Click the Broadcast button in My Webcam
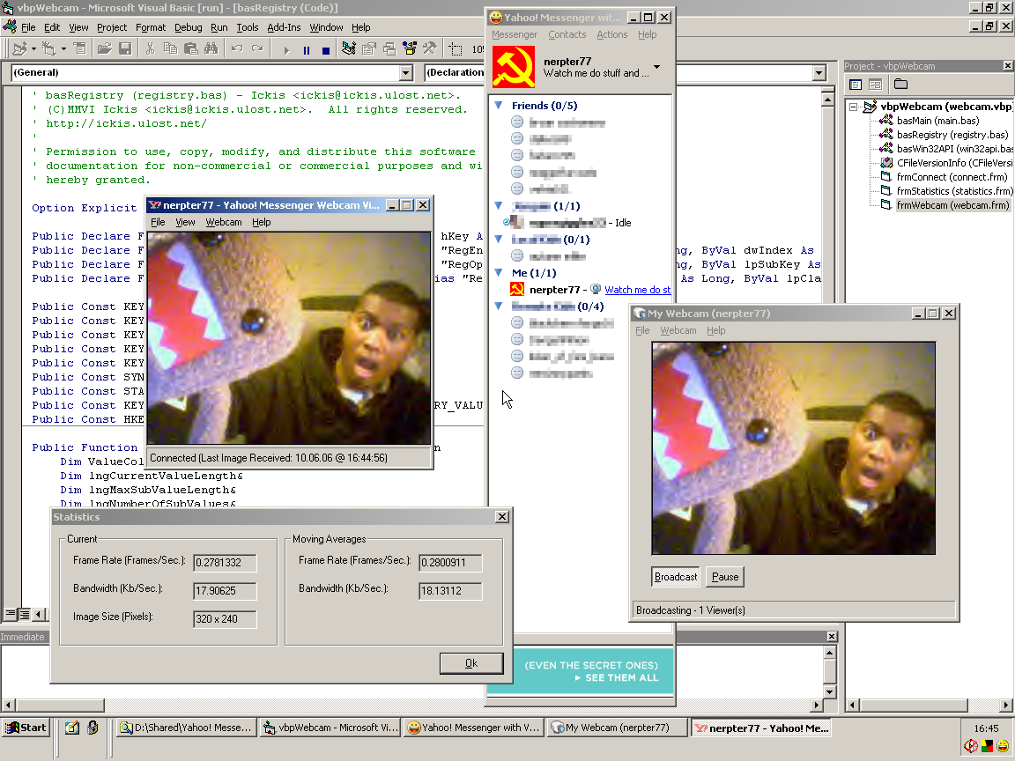The image size is (1015, 761). (x=676, y=577)
